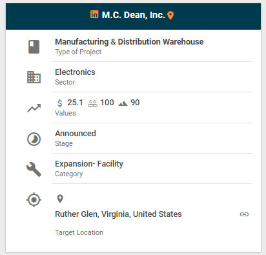Click the 25.1 investment value

pos(75,103)
